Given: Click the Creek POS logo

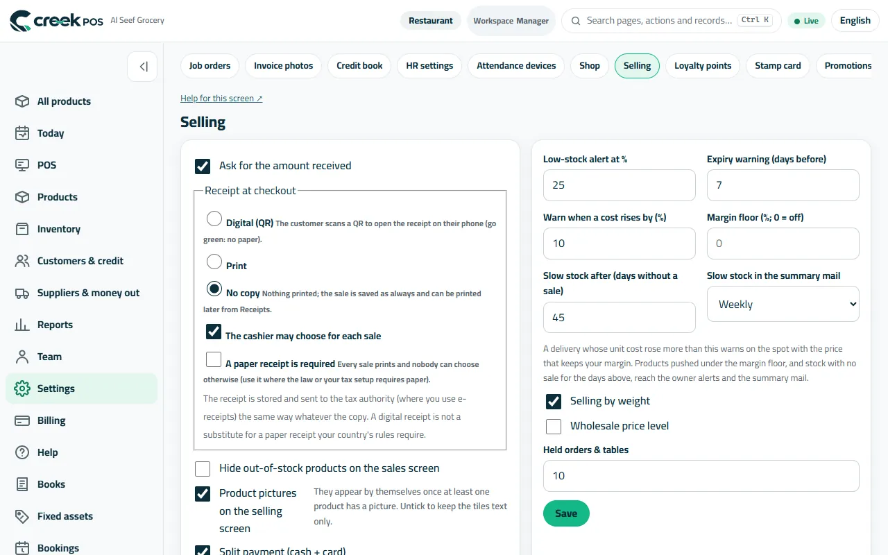Looking at the screenshot, I should pos(56,21).
